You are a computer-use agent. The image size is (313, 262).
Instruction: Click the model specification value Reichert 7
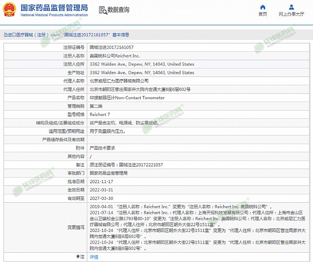pyautogui.click(x=100, y=114)
